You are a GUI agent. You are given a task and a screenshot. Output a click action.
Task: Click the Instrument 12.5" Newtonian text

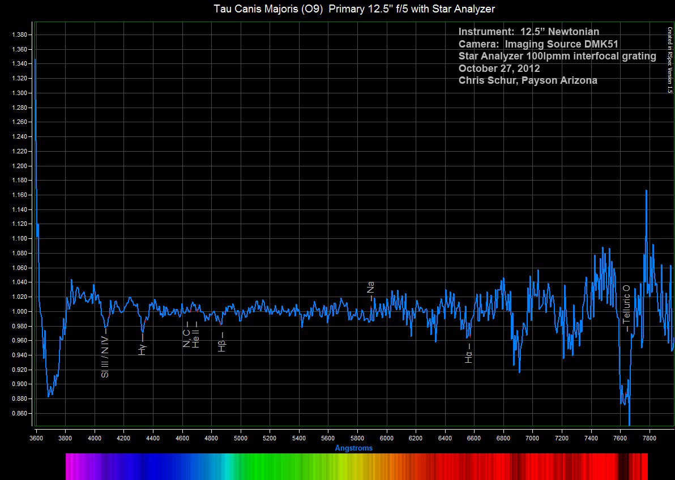coord(529,32)
